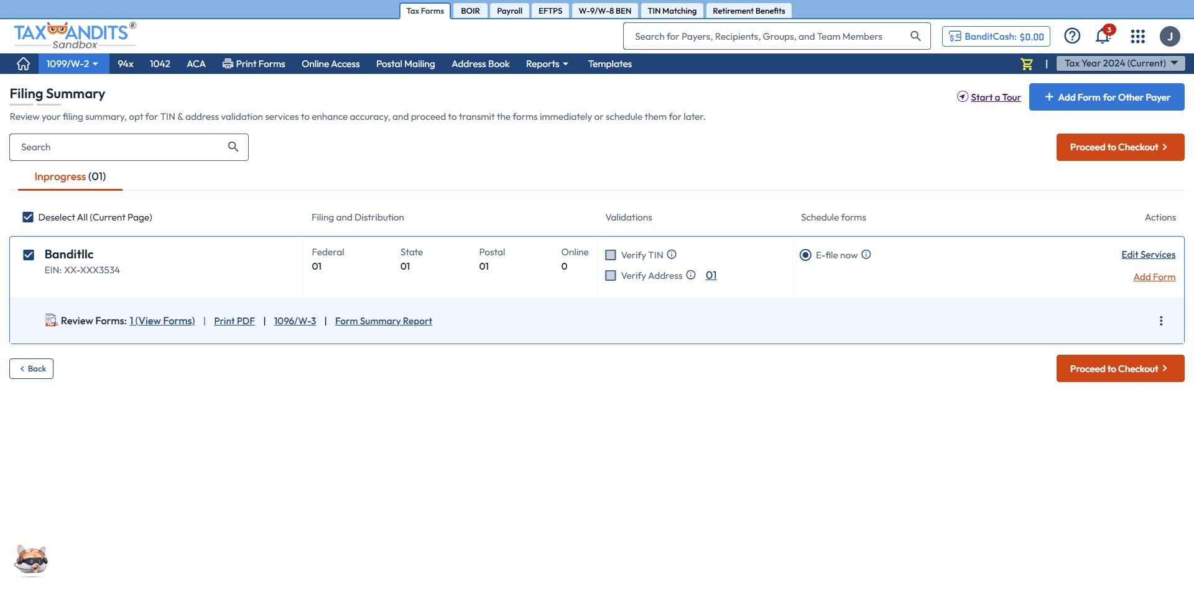Click the top Proceed to Checkout button
Viewport: 1194px width, 592px height.
click(x=1119, y=147)
